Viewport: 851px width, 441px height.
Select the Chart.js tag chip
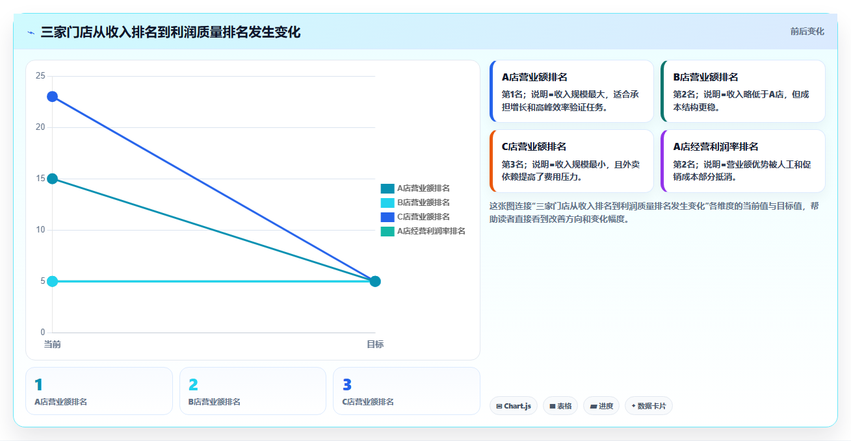[513, 406]
